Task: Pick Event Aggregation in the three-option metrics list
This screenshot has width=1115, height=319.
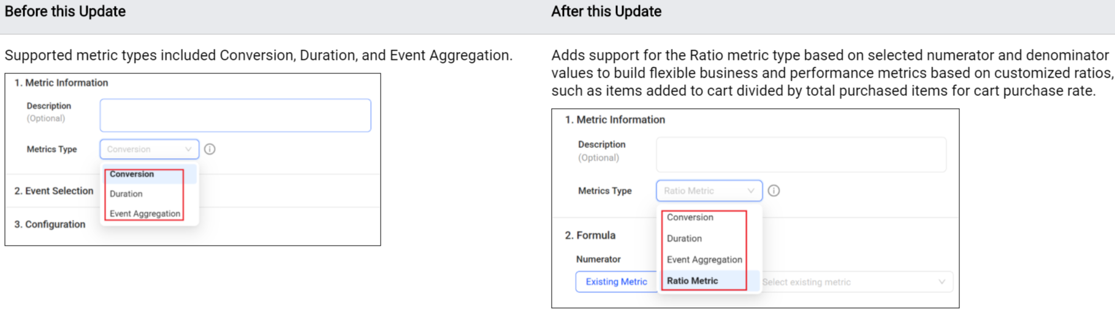Action: click(x=145, y=213)
